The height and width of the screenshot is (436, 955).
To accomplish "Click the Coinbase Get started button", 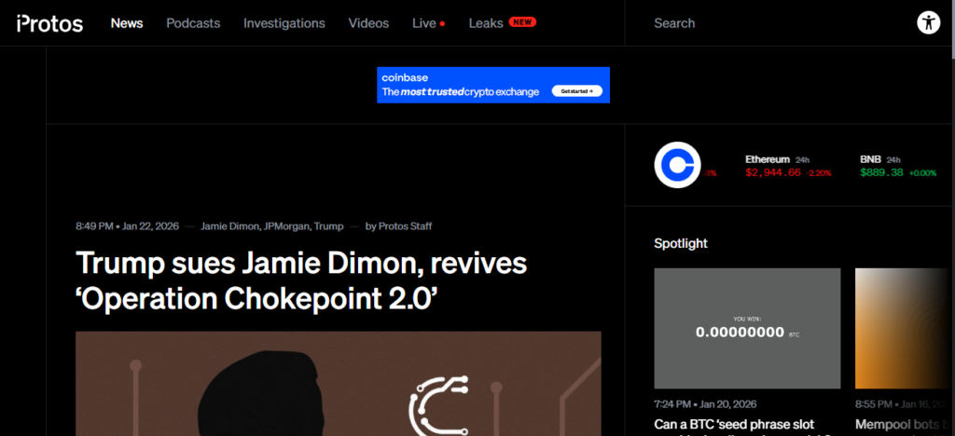I will (576, 91).
